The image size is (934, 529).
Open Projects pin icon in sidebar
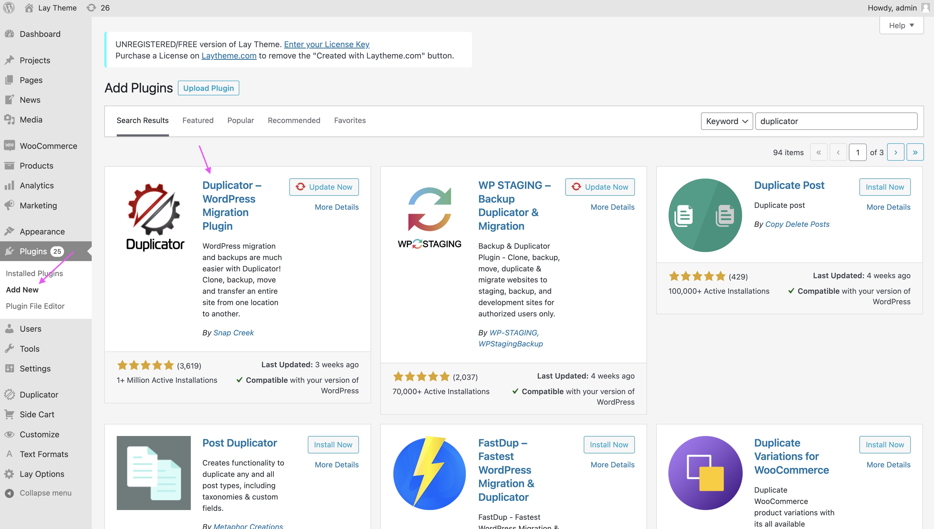(x=9, y=60)
